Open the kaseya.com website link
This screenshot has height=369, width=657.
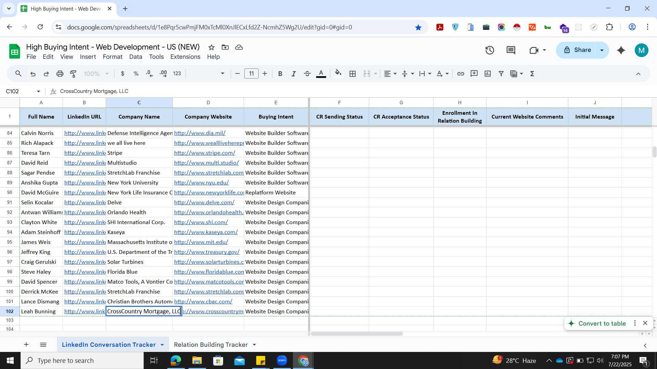206,232
